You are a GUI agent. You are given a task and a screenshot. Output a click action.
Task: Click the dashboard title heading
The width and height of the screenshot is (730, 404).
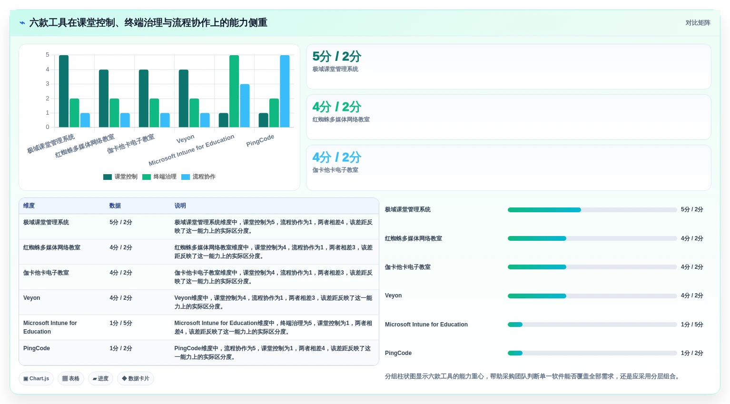[148, 23]
